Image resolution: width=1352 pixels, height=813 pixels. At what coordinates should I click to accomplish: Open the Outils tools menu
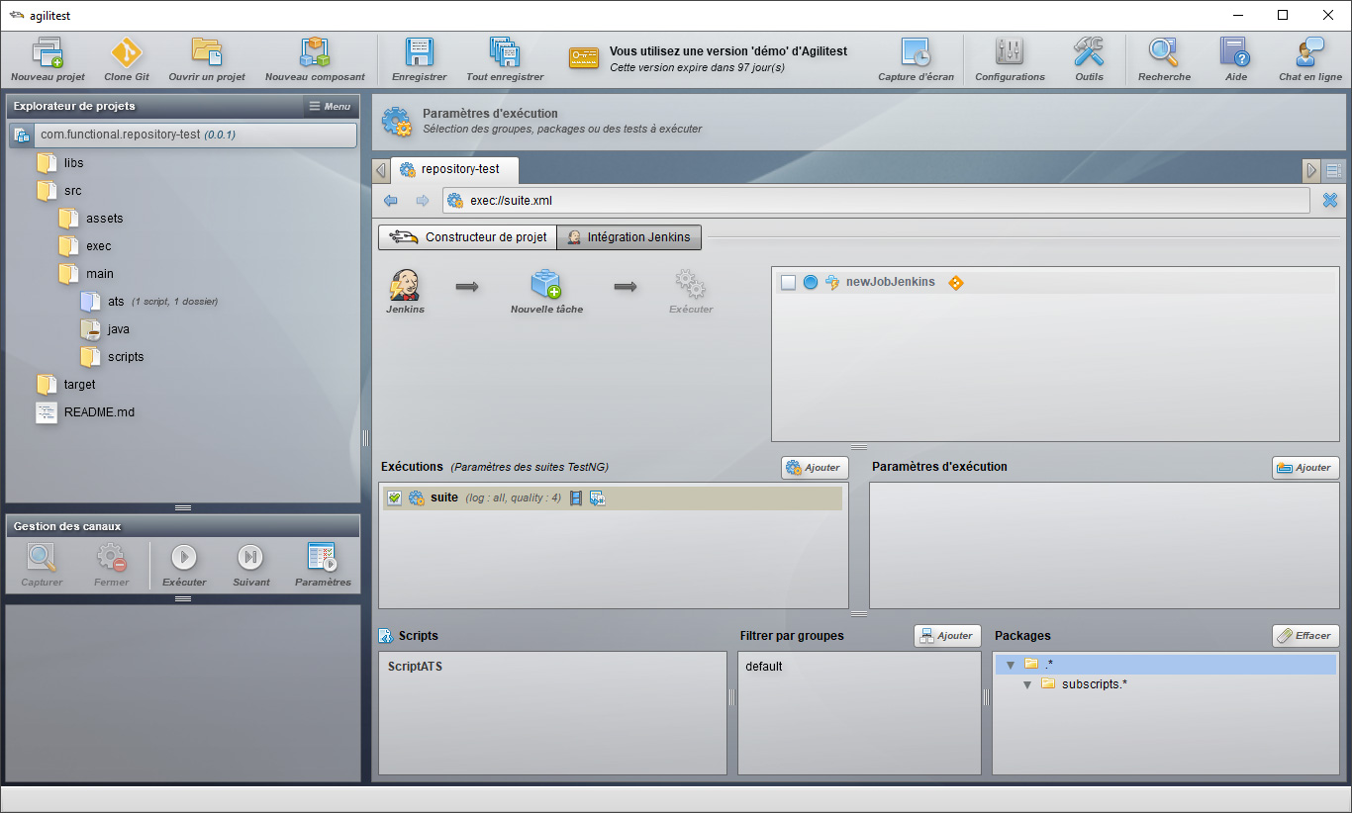(1089, 59)
